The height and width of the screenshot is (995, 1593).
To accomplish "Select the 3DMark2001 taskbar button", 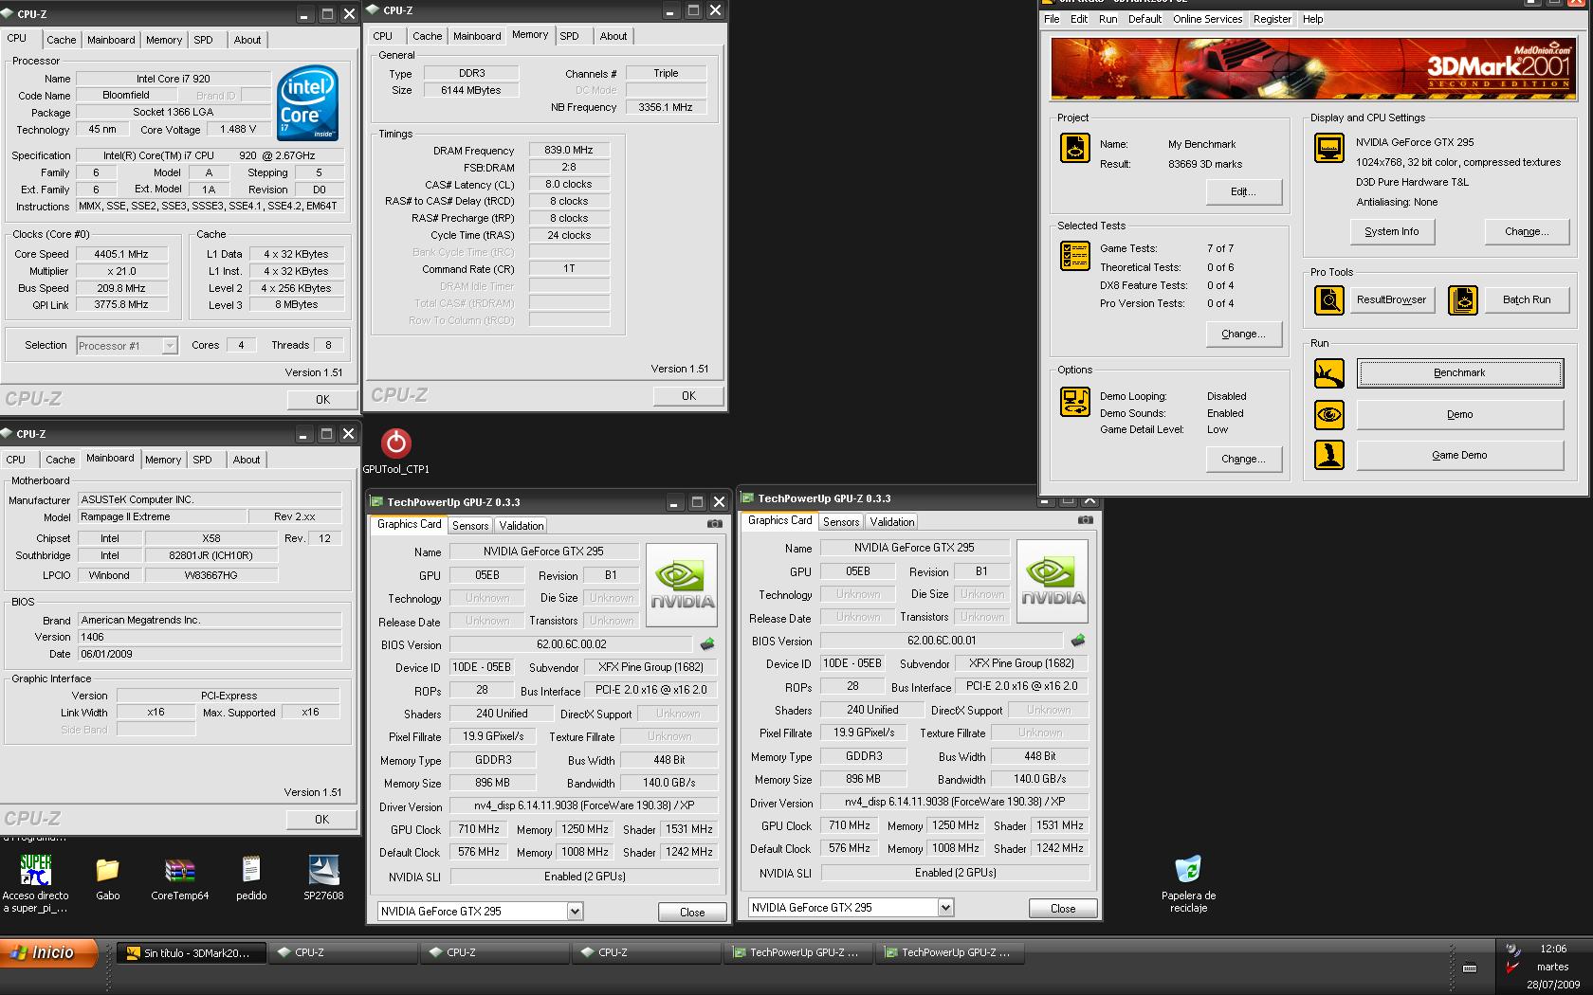I will pos(192,953).
